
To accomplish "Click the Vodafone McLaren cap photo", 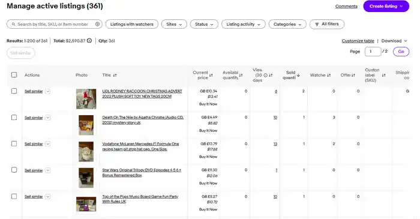I will pyautogui.click(x=86, y=152).
